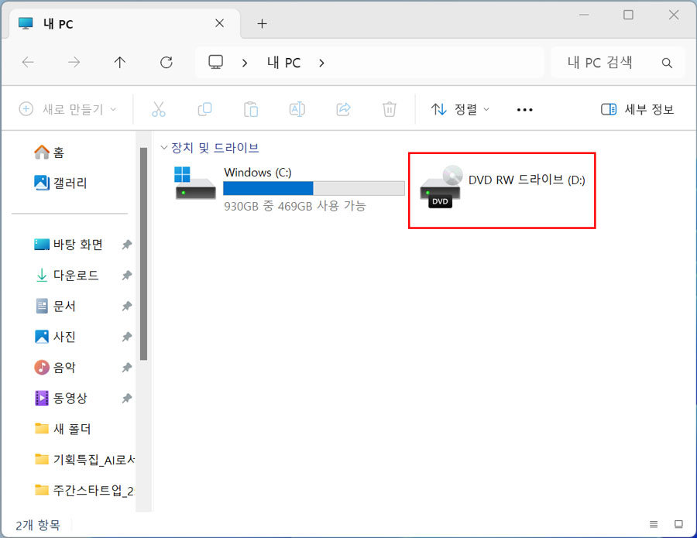Switch to large thumbnails view in status bar
Viewport: 697px width, 538px height.
678,524
